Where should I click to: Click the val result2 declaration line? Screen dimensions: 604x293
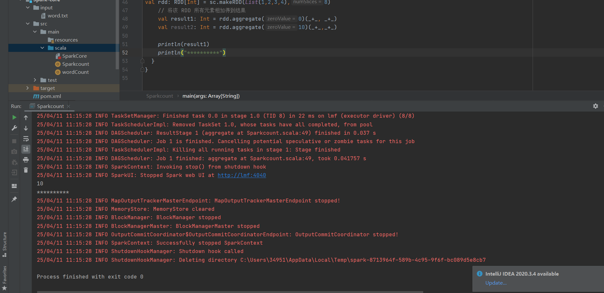[247, 27]
